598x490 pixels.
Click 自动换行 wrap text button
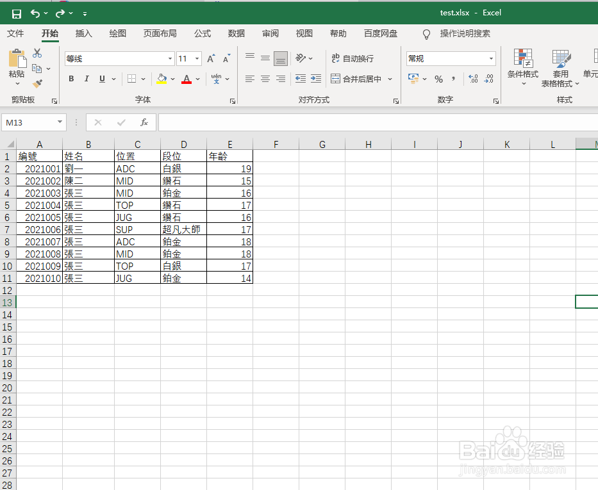pyautogui.click(x=353, y=58)
